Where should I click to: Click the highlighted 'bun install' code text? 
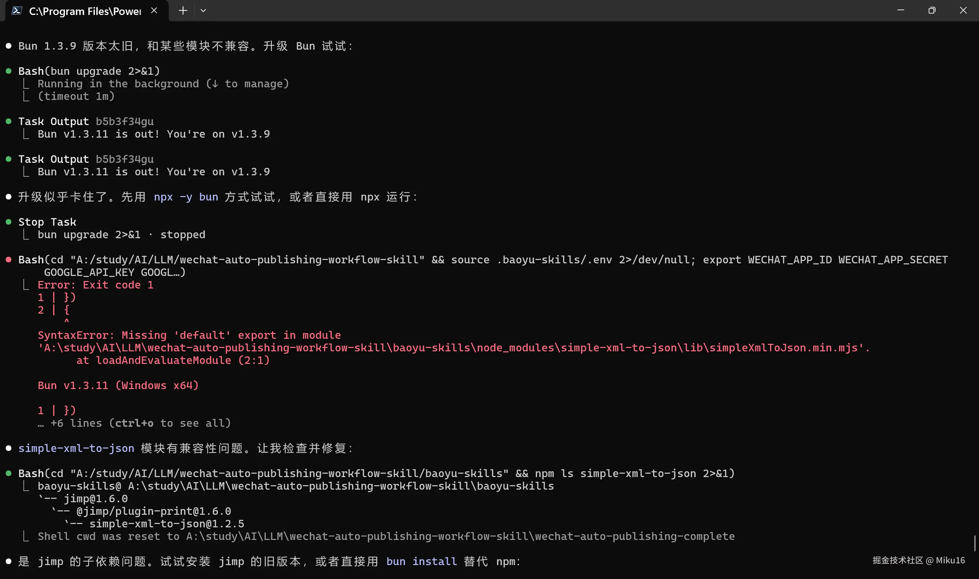422,561
